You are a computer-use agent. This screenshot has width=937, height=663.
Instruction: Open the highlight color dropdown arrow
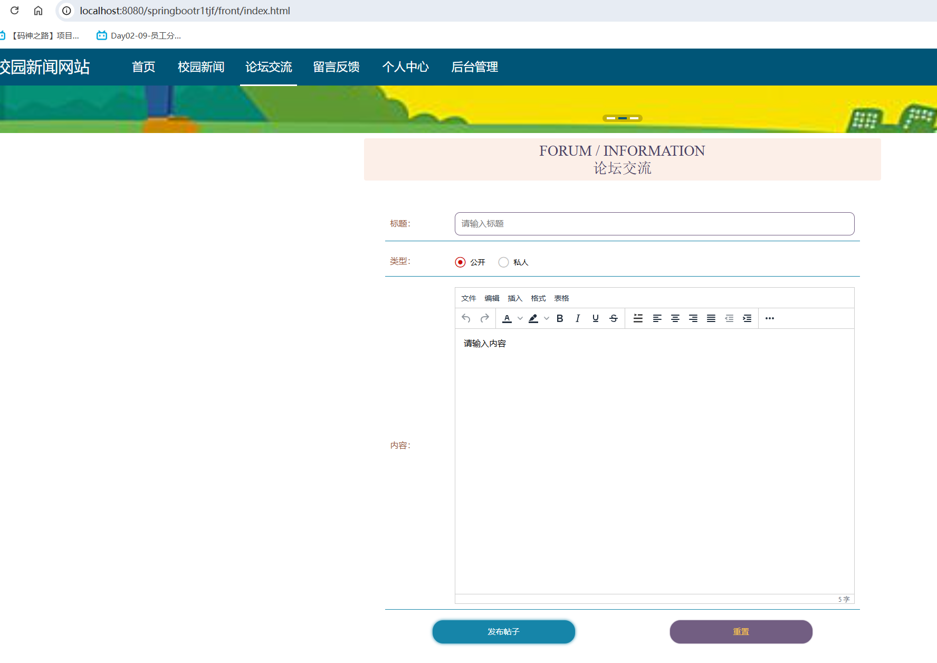(546, 318)
